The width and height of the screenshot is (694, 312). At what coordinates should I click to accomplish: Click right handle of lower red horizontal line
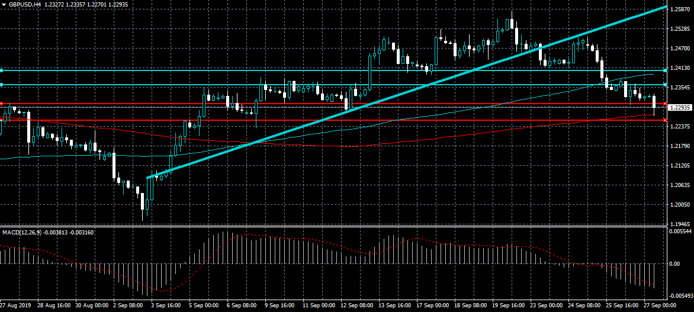(666, 120)
